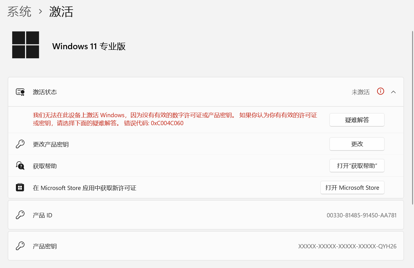Screen dimensions: 414x268
Task: Click the 激活 breadcrumb label
Action: tap(61, 11)
